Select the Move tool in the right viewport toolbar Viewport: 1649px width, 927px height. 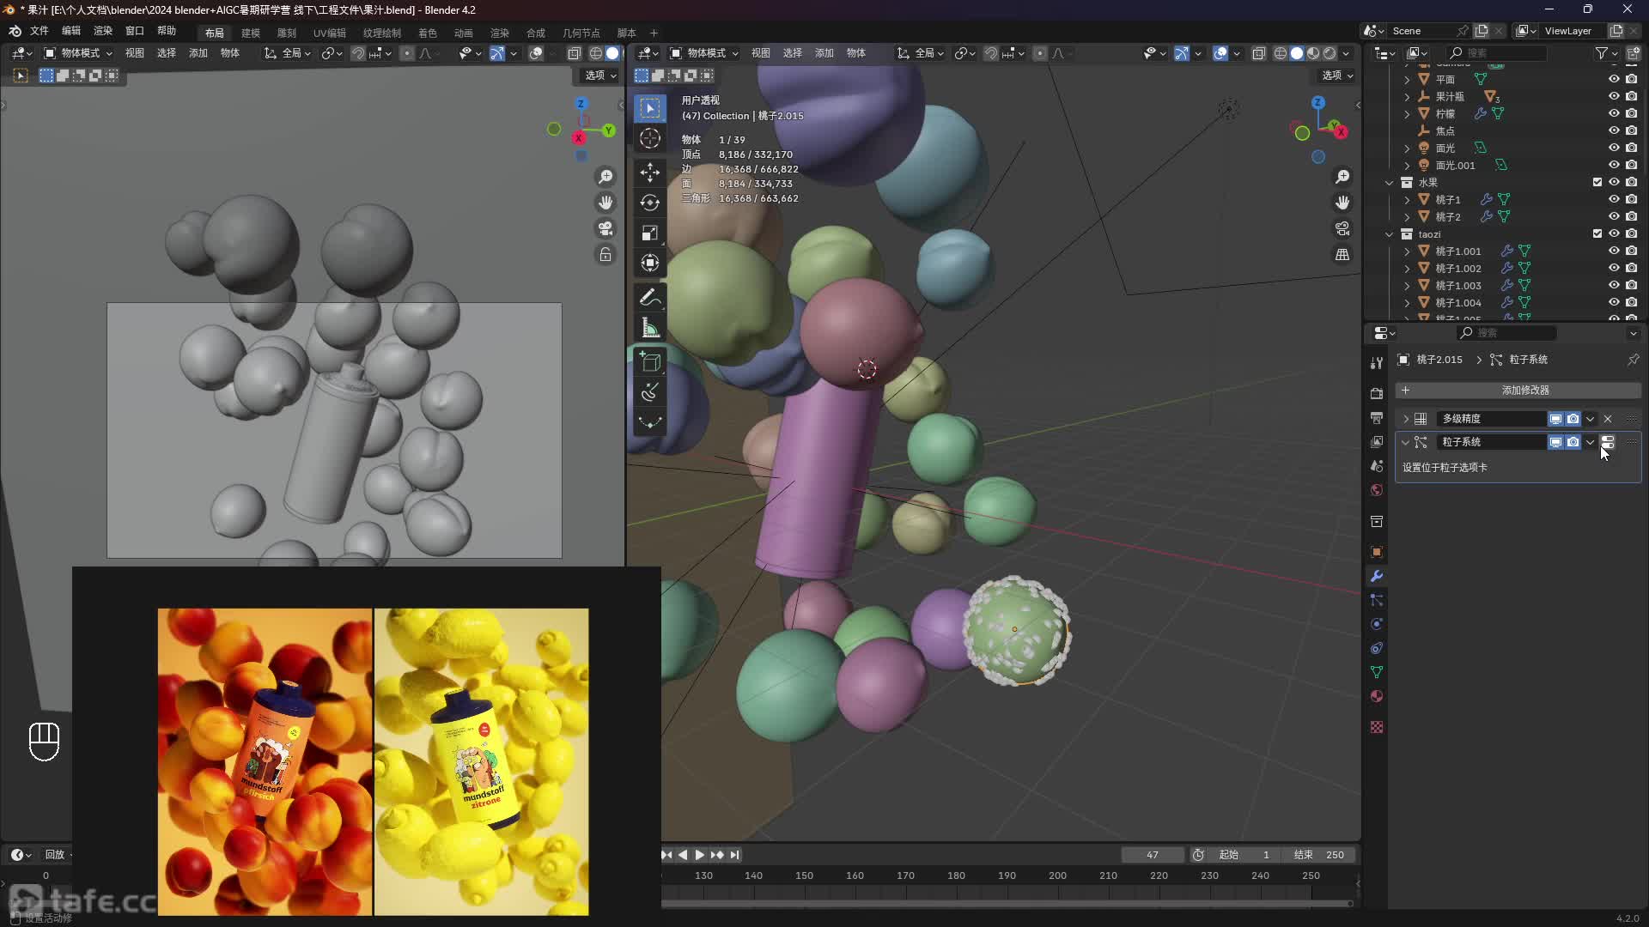[x=650, y=173]
